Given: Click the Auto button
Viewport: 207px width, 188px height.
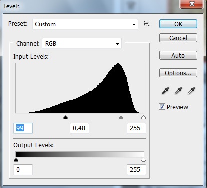Looking at the screenshot, I should (x=178, y=55).
